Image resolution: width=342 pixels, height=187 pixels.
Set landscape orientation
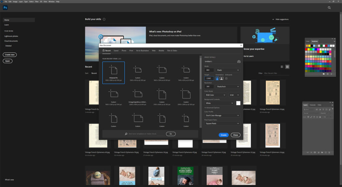pyautogui.click(x=221, y=78)
